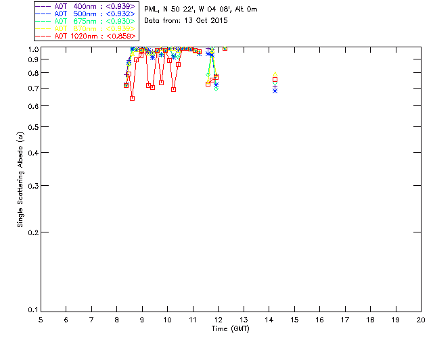Click the red square marker at time 14.25

275,80
